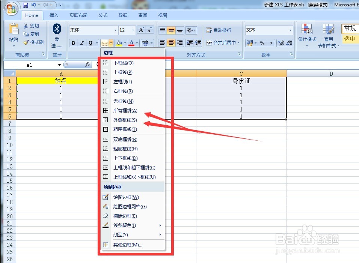Select 绘图边框(W) draw border
359x263 pixels.
(133, 197)
